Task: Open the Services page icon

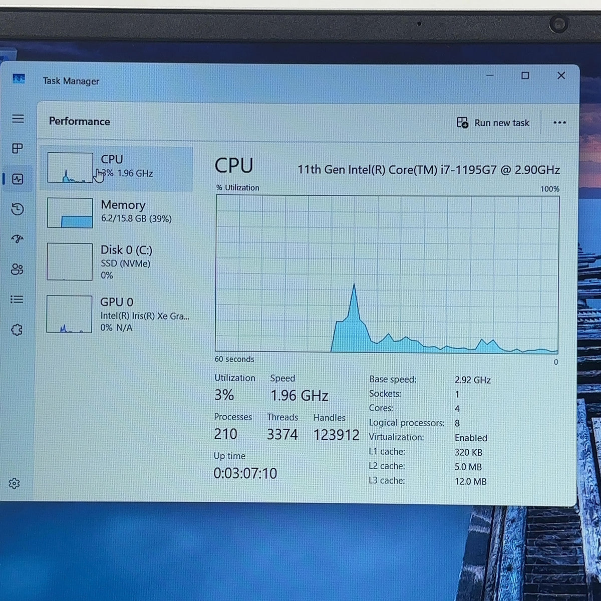Action: [x=17, y=330]
